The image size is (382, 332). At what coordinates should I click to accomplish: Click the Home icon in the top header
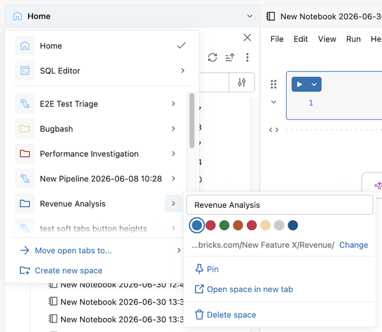pos(17,17)
